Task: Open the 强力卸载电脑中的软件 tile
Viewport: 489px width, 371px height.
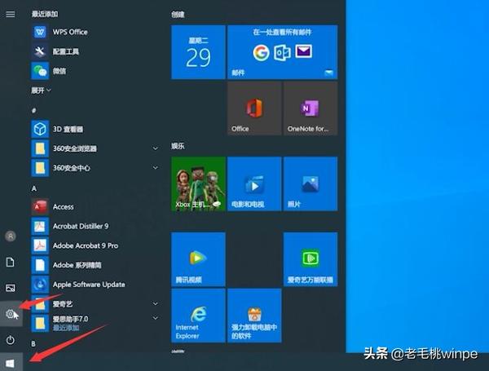Action: pos(254,316)
